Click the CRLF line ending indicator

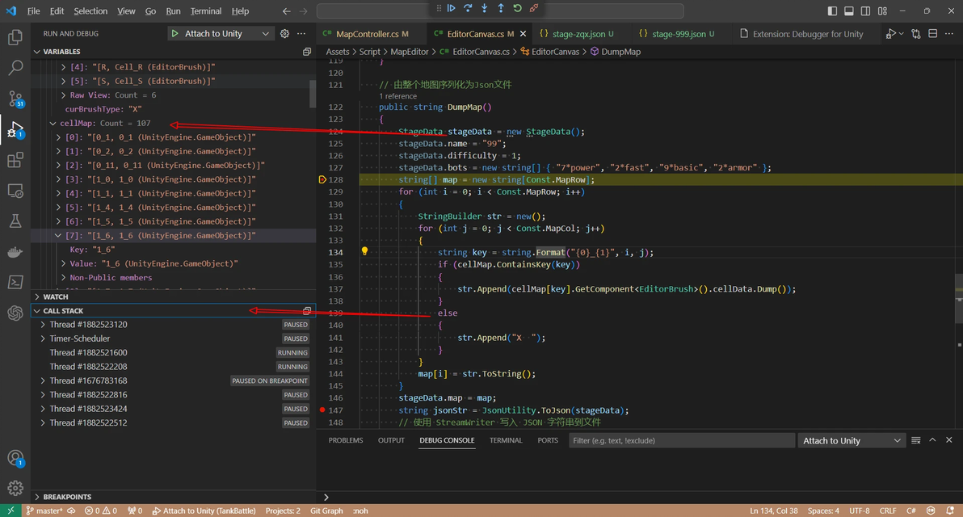pos(887,511)
